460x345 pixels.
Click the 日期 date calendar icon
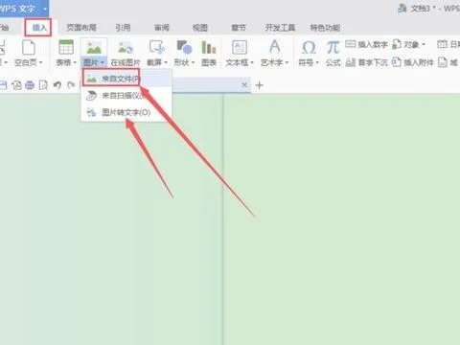pos(442,44)
